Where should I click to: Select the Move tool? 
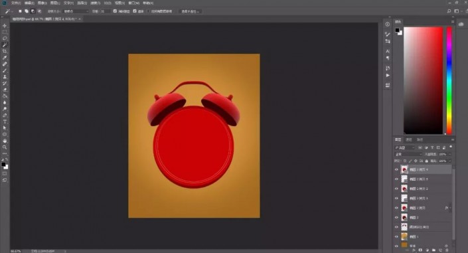(x=5, y=26)
